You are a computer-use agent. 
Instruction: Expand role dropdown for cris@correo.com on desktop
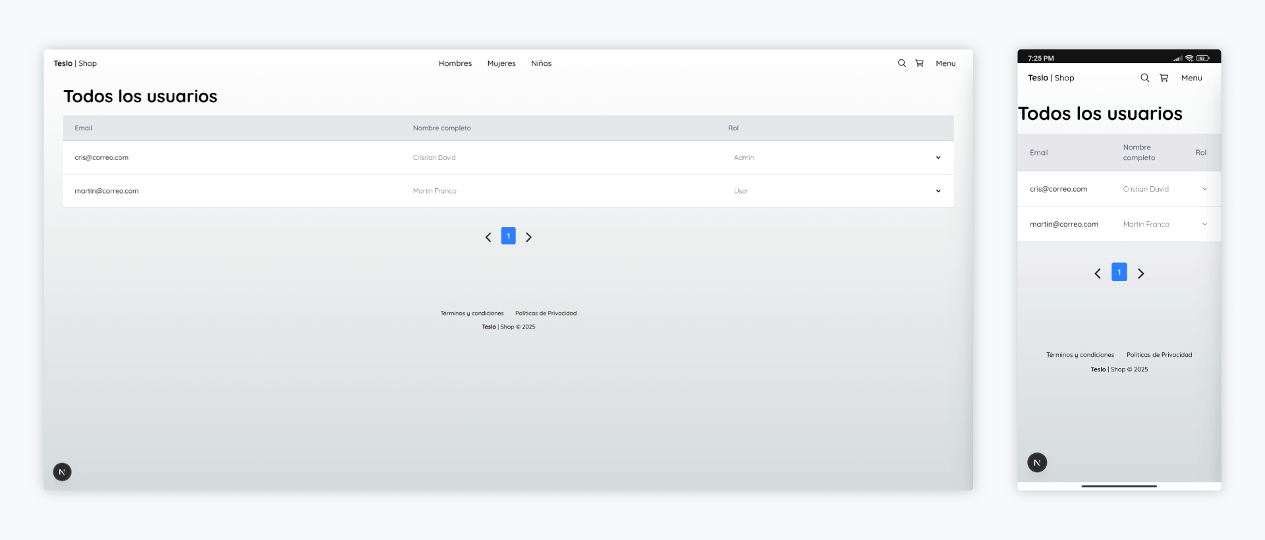(938, 157)
